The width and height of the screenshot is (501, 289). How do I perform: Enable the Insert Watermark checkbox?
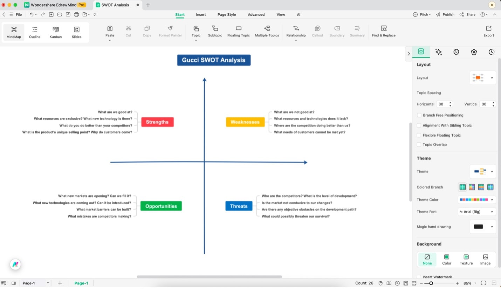click(419, 277)
